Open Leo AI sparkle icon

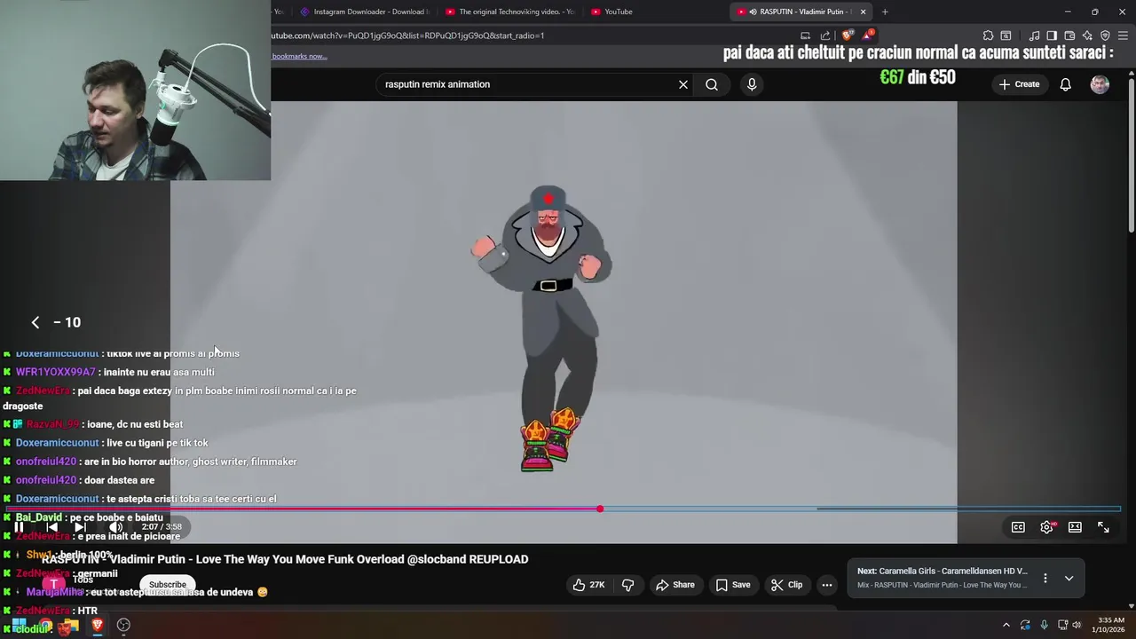click(1087, 35)
